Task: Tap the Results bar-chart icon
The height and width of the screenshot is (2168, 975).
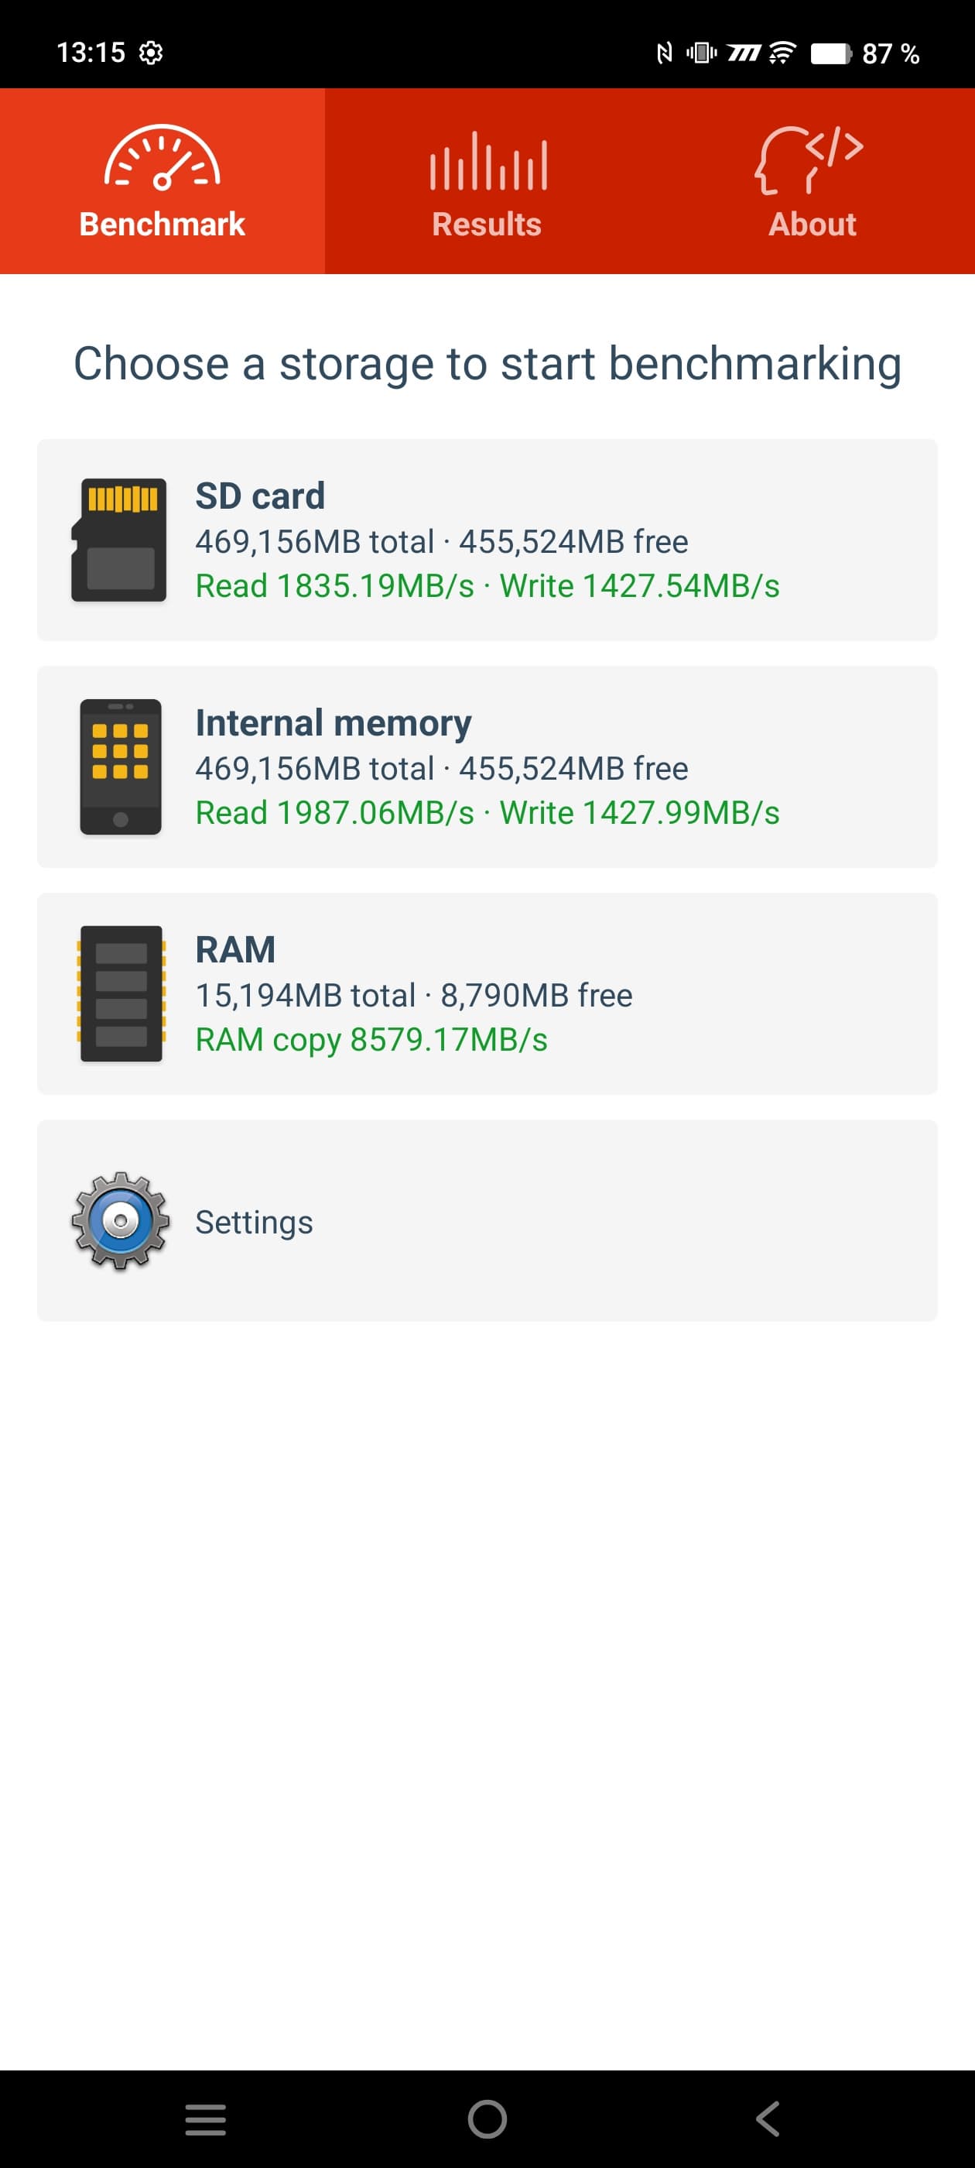Action: [487, 161]
